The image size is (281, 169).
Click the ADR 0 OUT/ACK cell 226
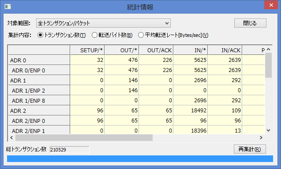(156, 60)
